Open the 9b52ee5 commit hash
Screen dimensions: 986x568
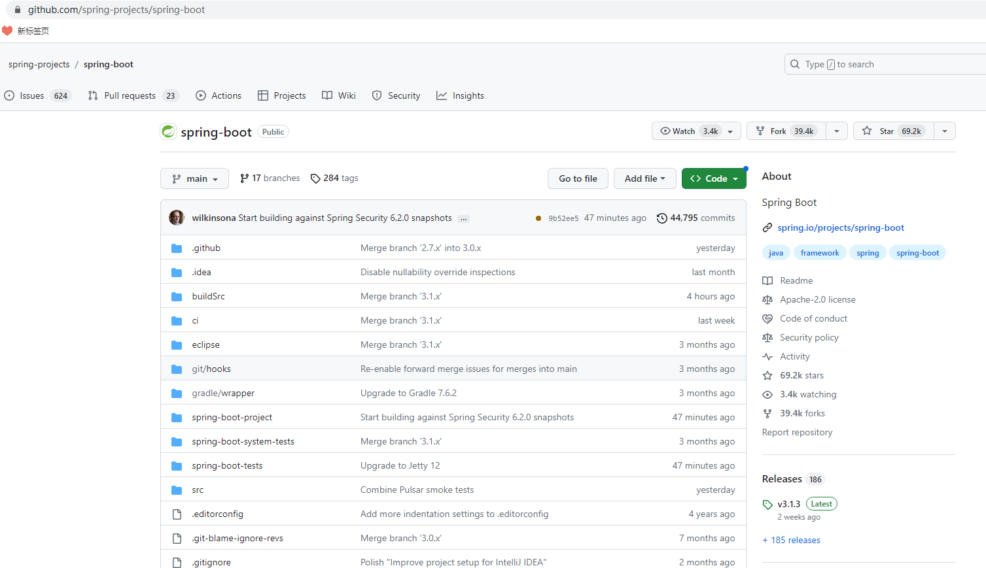[563, 219]
